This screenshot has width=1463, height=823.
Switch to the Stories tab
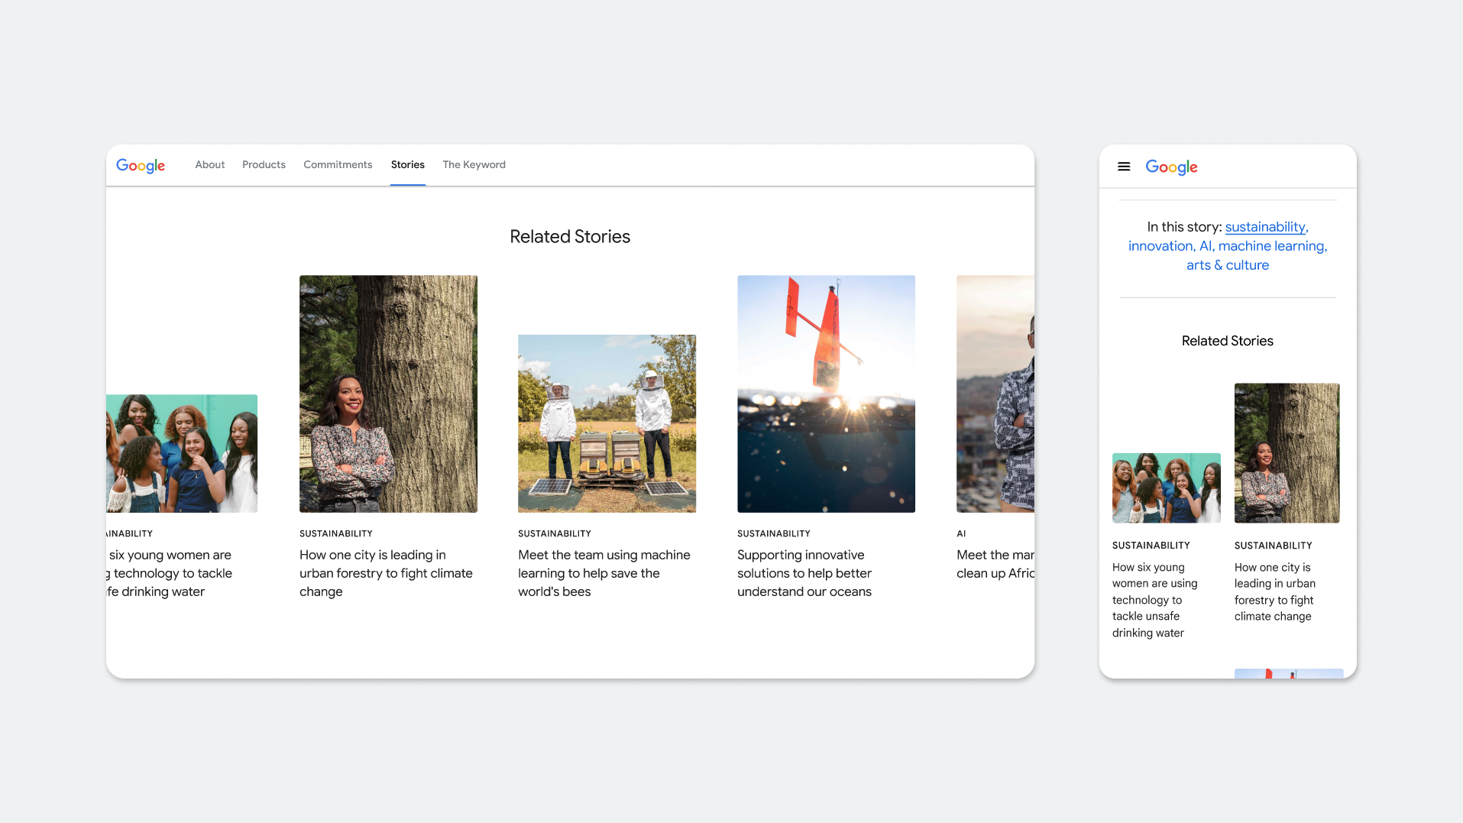tap(407, 164)
